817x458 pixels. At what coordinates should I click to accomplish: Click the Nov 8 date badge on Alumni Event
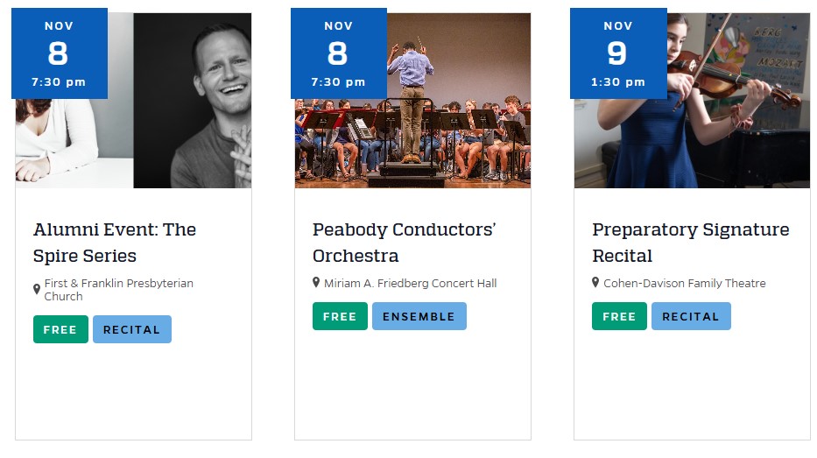[59, 53]
